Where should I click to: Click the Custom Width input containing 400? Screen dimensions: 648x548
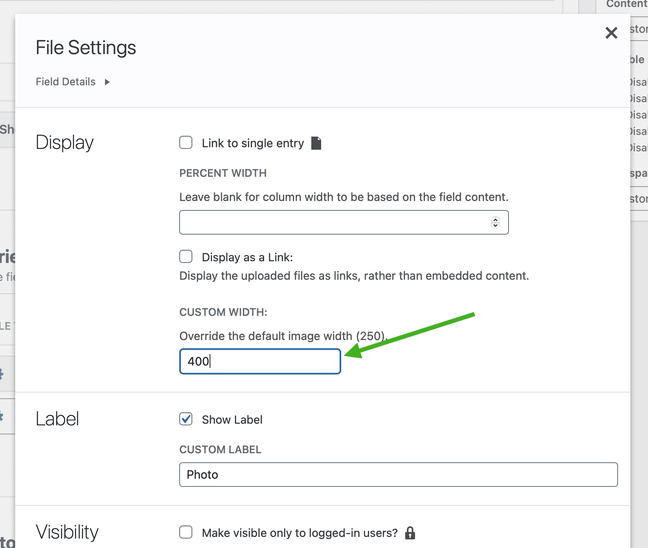260,361
